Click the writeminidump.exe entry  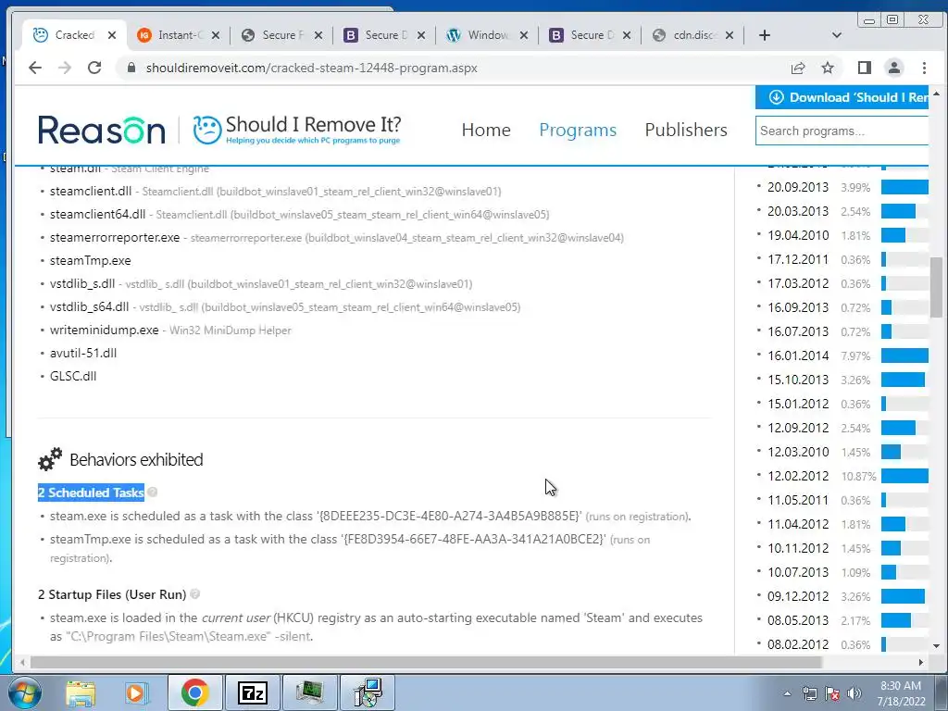pos(104,331)
